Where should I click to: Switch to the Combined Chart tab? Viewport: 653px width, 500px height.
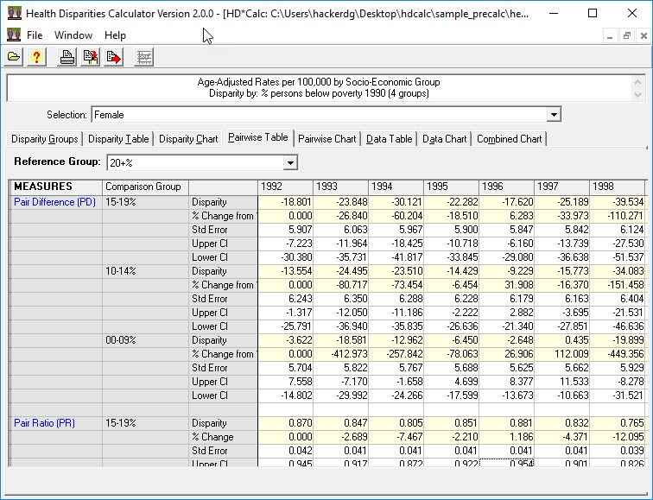pos(509,139)
